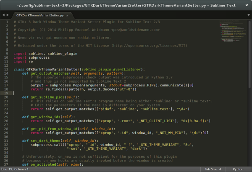252x172 pixels.
Task: Click line number 31 in the gutter
Action: [6, 141]
